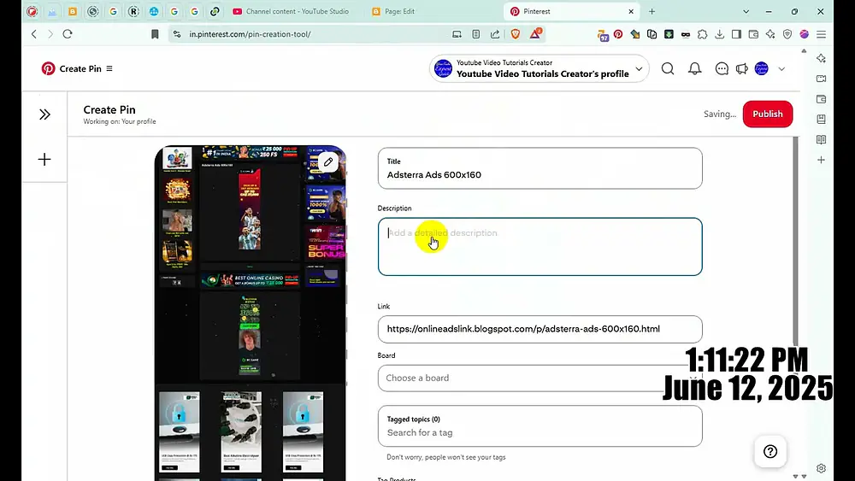This screenshot has height=481, width=855.
Task: Open Pinterest messages chat bubble
Action: click(x=722, y=68)
